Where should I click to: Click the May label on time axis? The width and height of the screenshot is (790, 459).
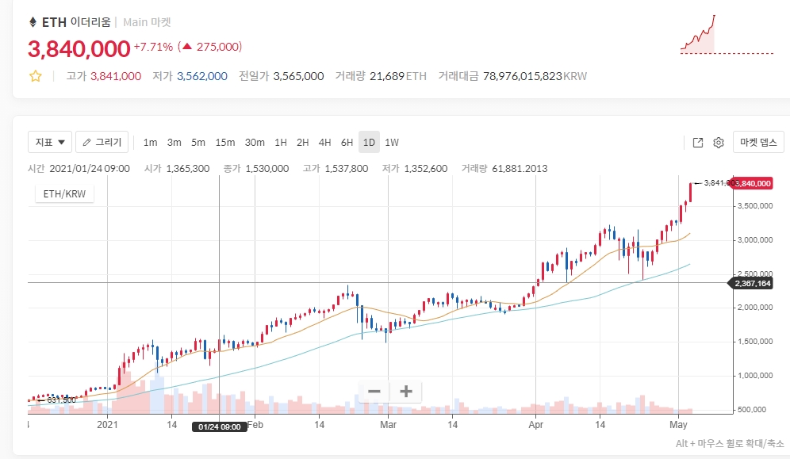pos(678,425)
